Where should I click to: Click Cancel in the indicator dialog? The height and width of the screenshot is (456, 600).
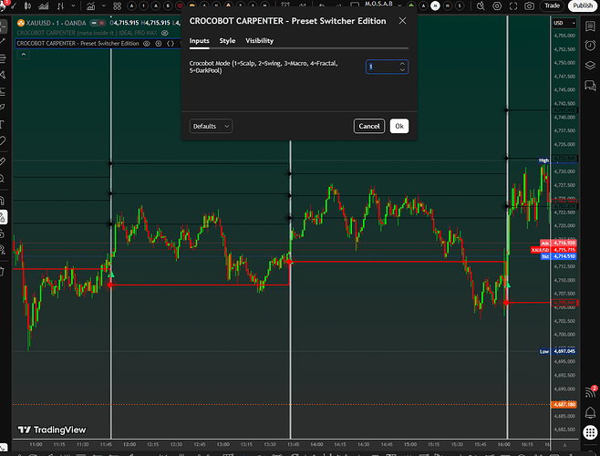click(369, 127)
